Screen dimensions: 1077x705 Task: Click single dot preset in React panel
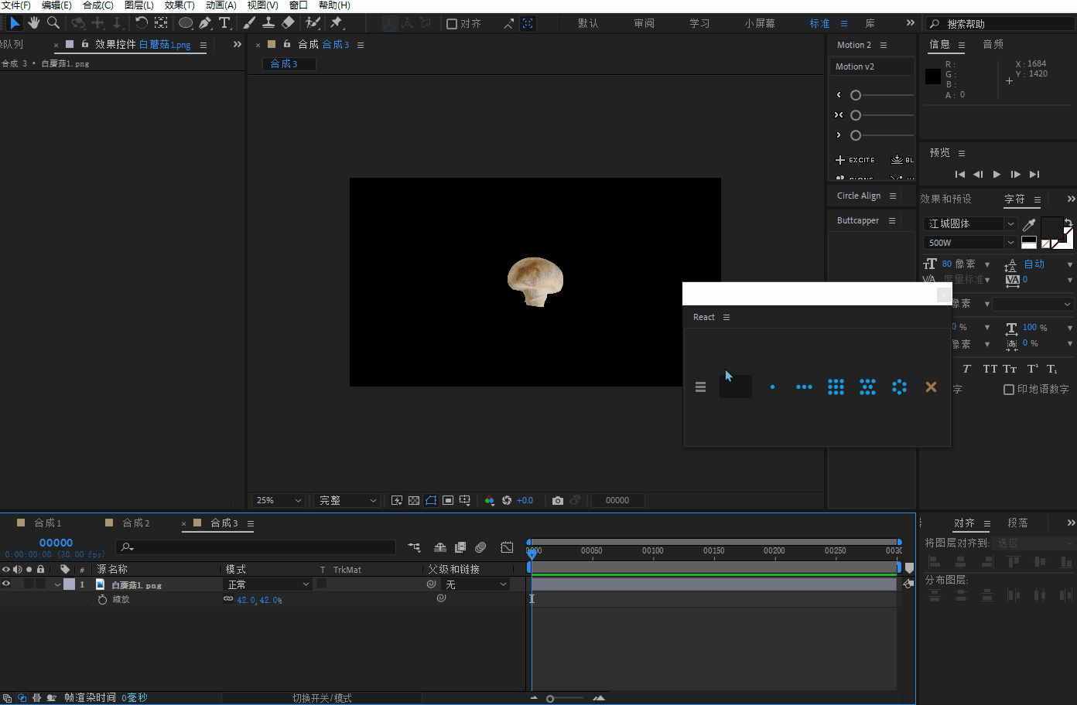point(772,387)
